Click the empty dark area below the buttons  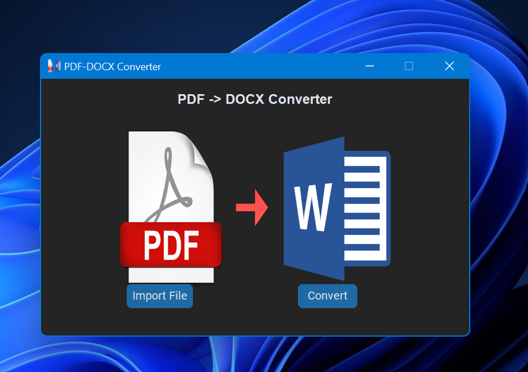point(255,322)
